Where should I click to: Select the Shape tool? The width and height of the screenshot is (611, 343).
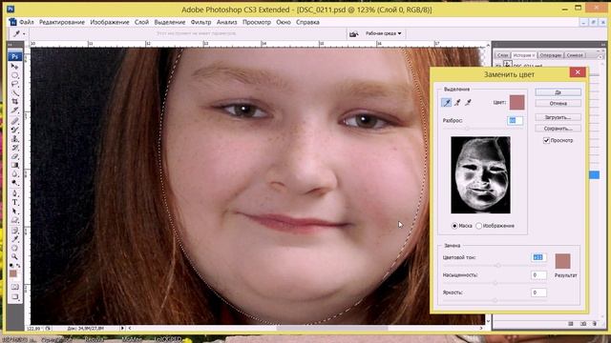click(x=15, y=220)
